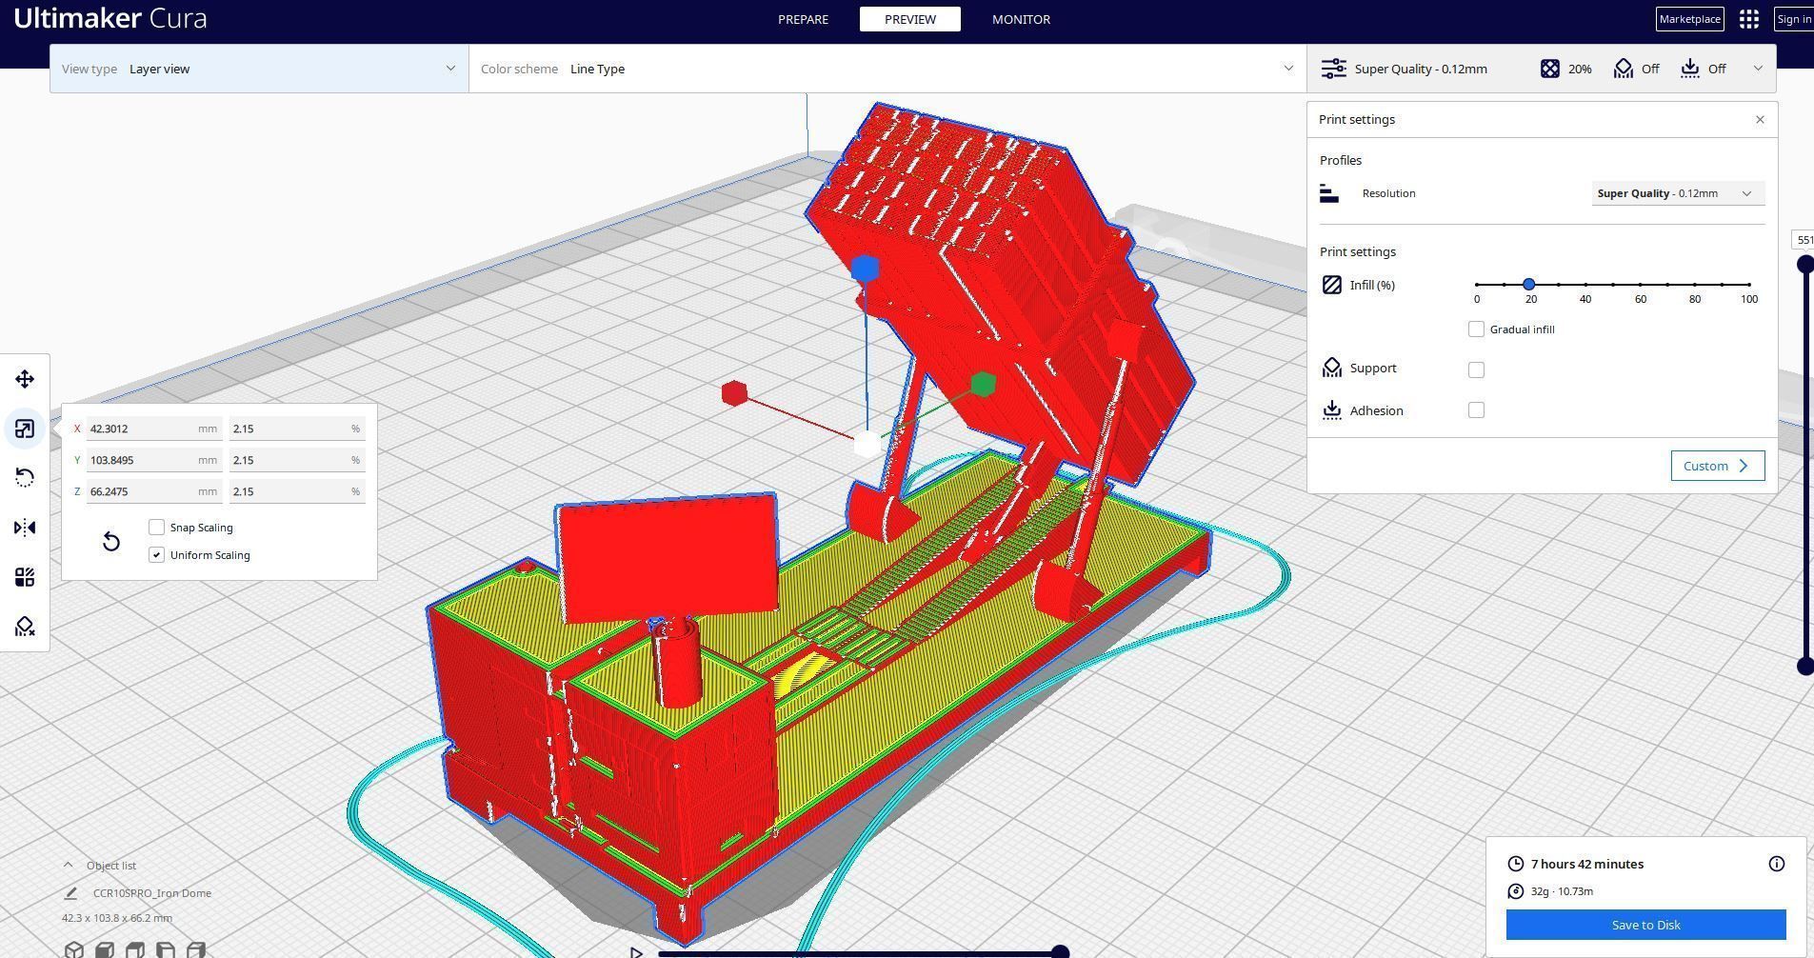The image size is (1814, 958).
Task: Click the 20% infill summary icon
Action: click(x=1550, y=69)
